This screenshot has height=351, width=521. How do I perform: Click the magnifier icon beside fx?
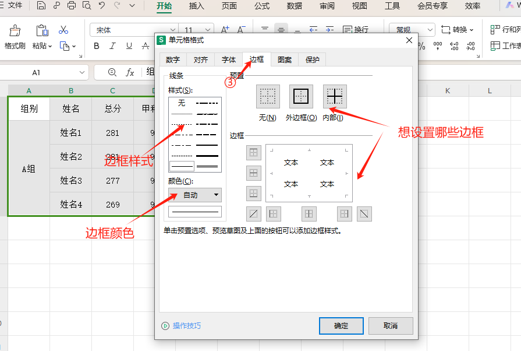(112, 72)
